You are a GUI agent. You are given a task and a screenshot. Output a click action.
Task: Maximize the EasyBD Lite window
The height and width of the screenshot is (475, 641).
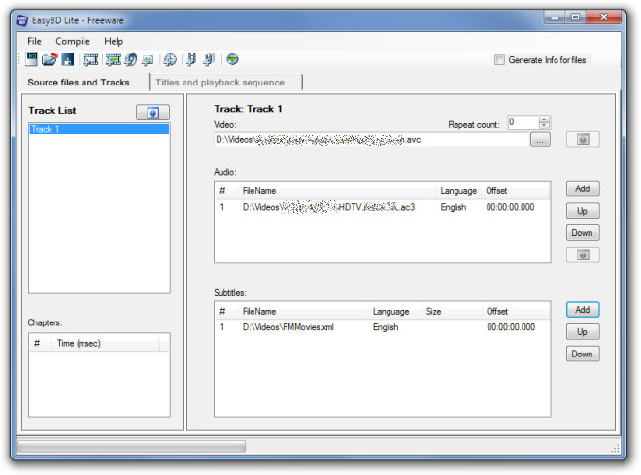[x=576, y=17]
